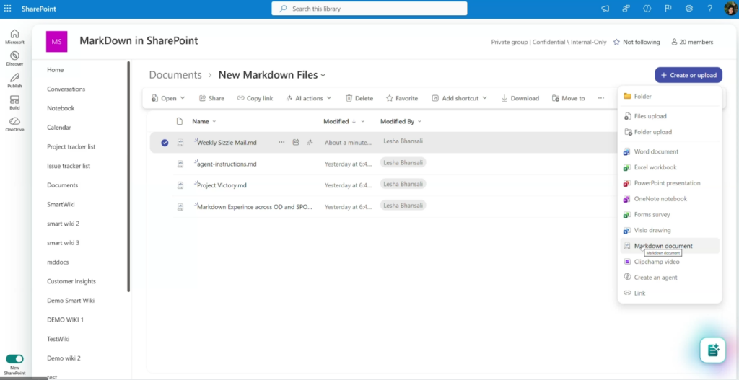The width and height of the screenshot is (739, 380).
Task: Open the Build sidebar icon
Action: 14,102
